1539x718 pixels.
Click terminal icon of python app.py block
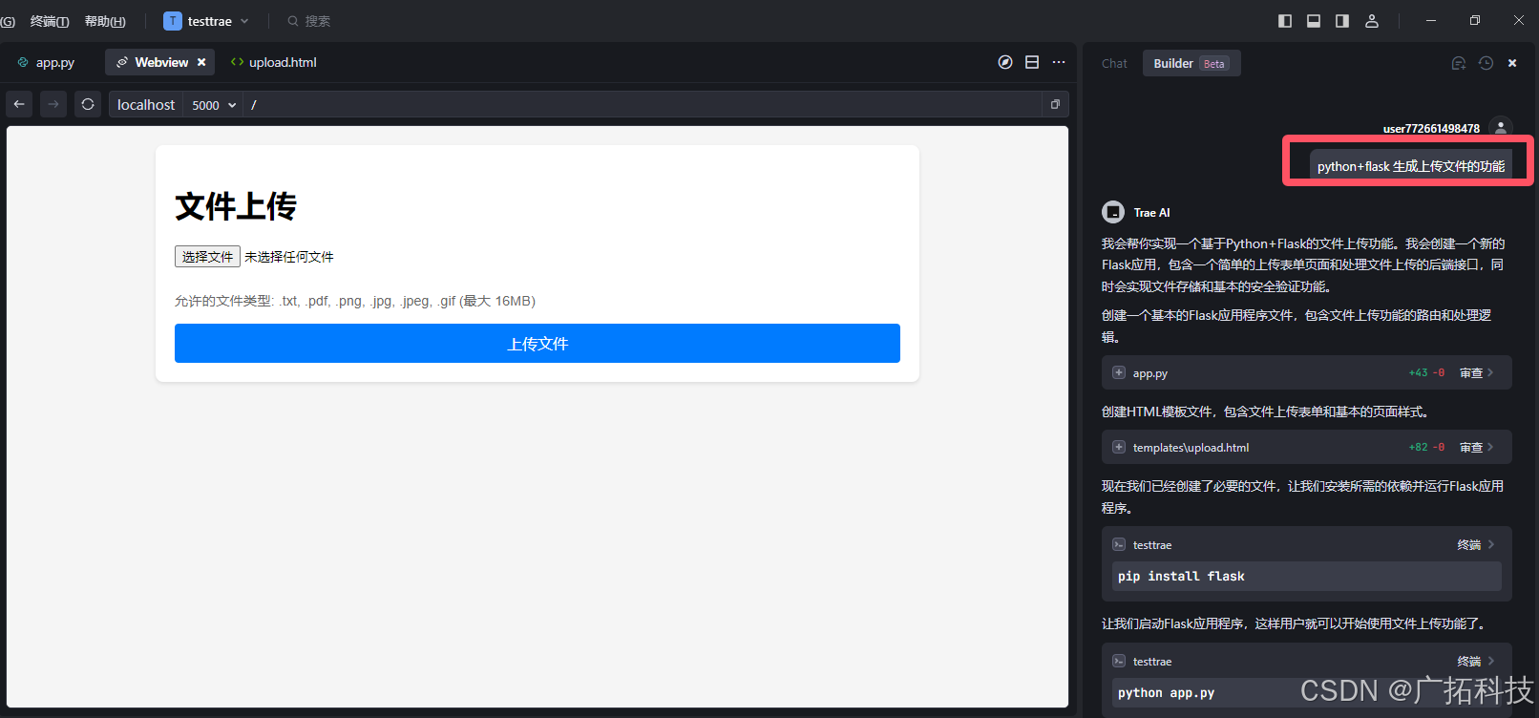click(x=1119, y=661)
